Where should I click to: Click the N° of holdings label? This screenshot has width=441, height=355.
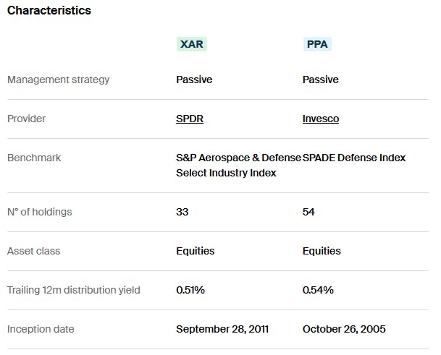click(x=40, y=212)
